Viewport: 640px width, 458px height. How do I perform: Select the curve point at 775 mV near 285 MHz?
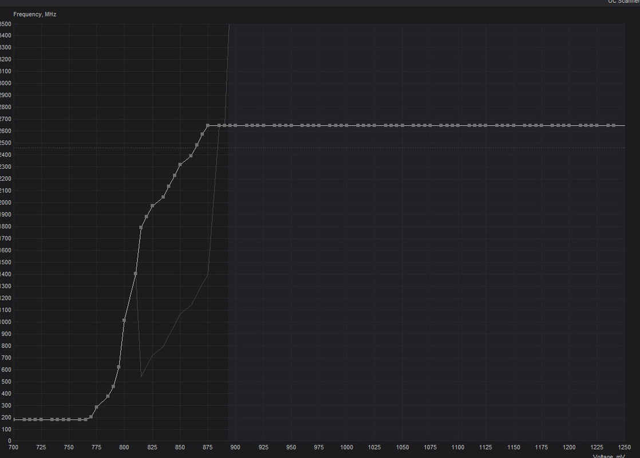tap(96, 407)
